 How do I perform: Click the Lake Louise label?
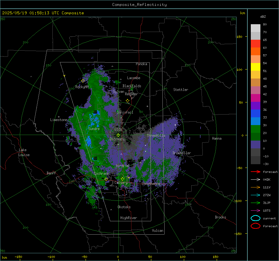point(24,152)
